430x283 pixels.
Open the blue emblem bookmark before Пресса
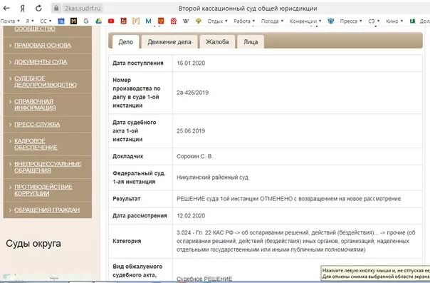[331, 21]
